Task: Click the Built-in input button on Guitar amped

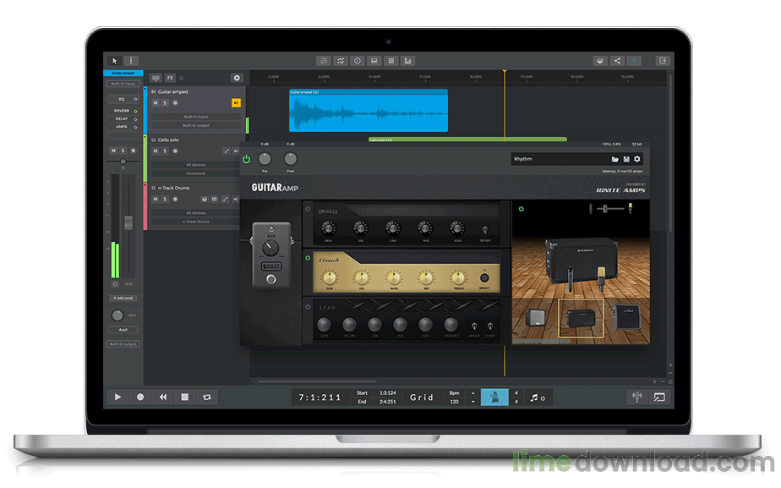Action: 195,116
